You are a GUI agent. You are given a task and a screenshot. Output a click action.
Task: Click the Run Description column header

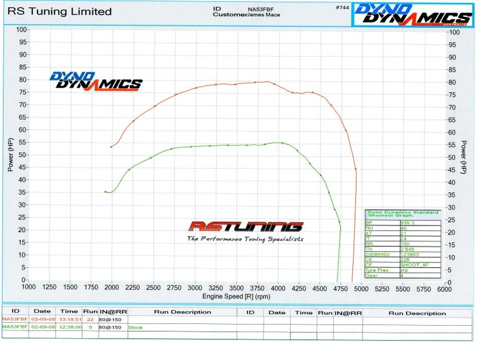tap(183, 312)
